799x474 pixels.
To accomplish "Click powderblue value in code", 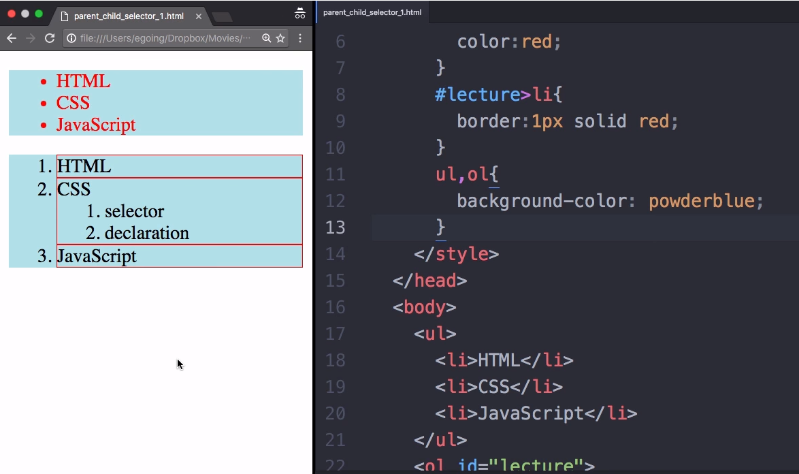I will pos(701,201).
